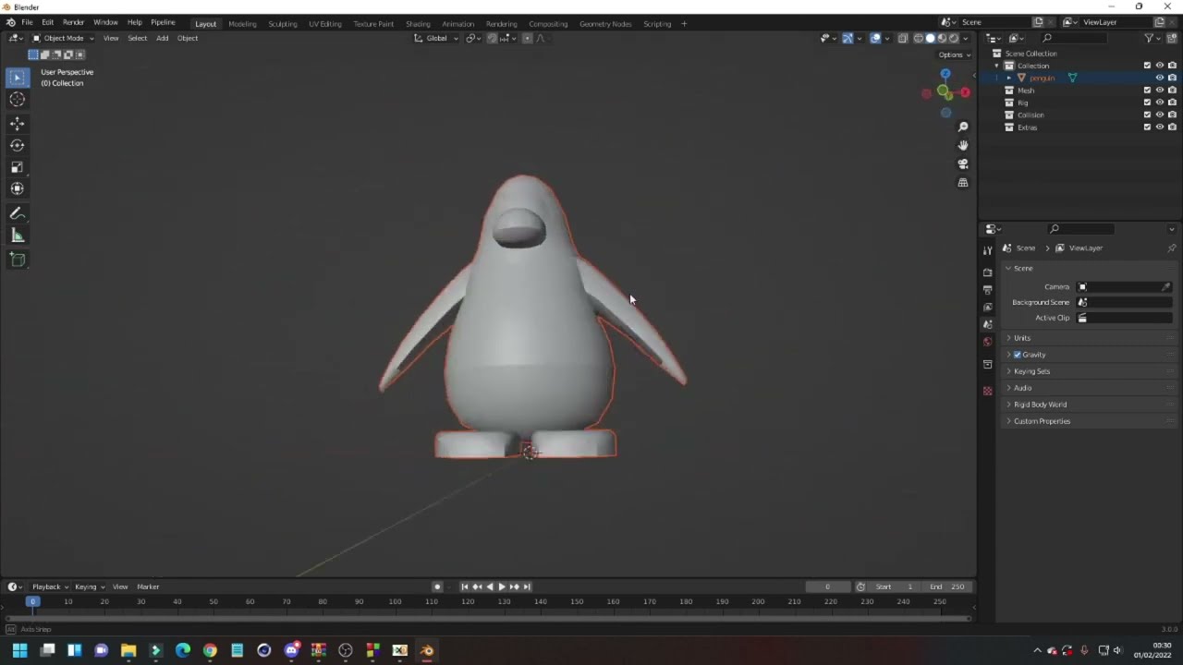The width and height of the screenshot is (1183, 665).
Task: Switch viewport to wireframe shading
Action: pyautogui.click(x=919, y=38)
